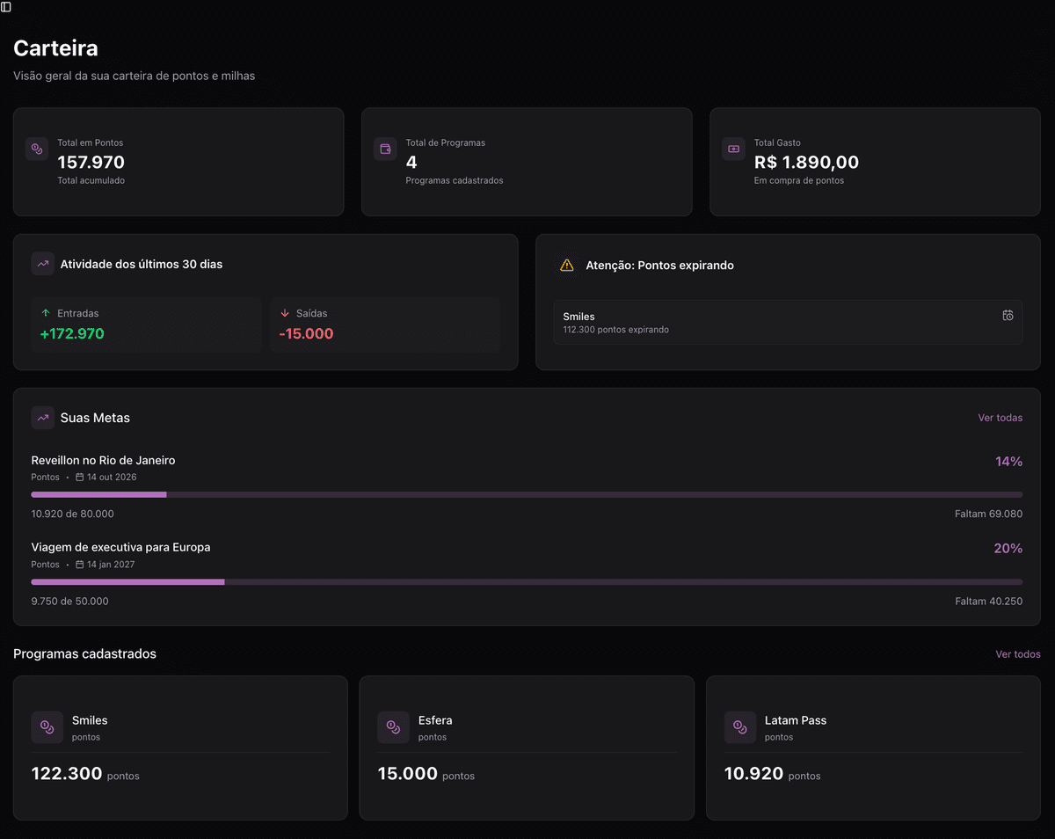Open the Esfera program card

point(527,748)
